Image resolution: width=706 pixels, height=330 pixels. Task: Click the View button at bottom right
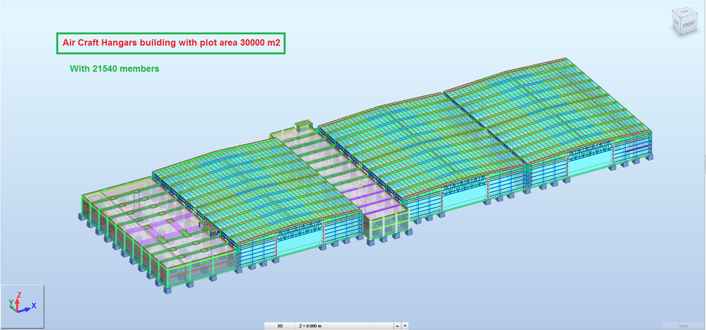(x=683, y=326)
